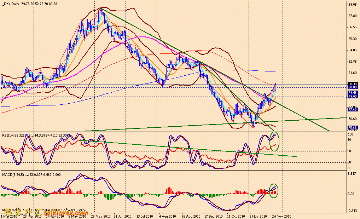The width and height of the screenshot is (360, 219).
Task: Click the 81.60 price axis label
Action: [353, 73]
